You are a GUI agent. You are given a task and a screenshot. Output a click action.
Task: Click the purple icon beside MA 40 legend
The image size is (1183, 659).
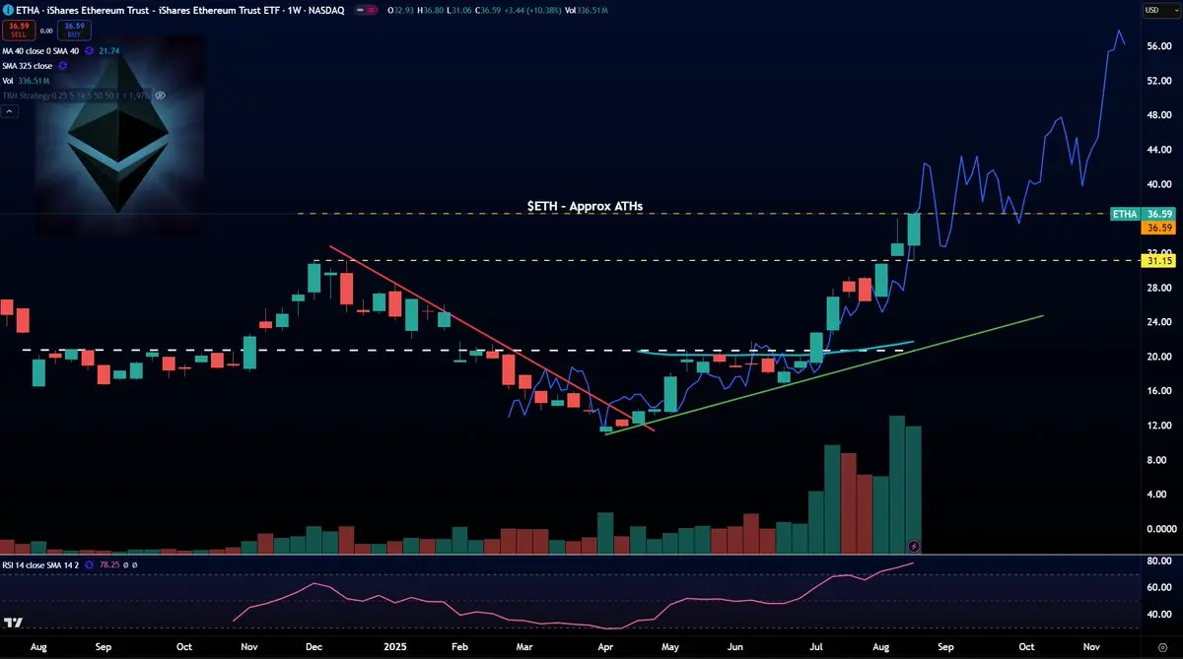tap(89, 51)
